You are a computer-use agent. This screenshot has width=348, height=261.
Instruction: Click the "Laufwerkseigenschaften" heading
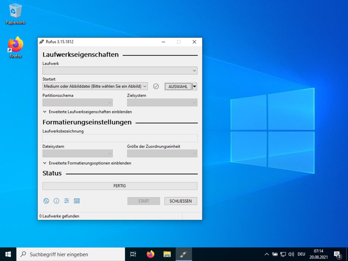80,55
